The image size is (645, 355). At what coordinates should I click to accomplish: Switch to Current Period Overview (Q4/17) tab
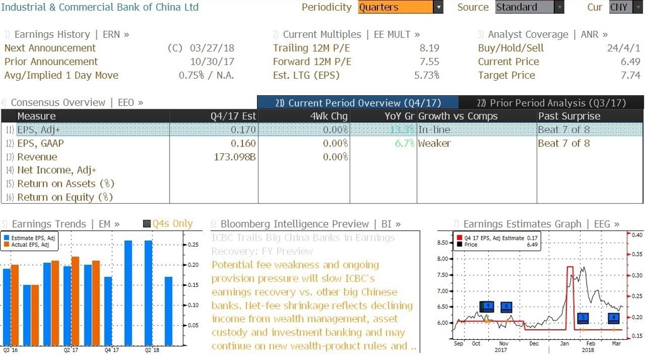tap(358, 103)
